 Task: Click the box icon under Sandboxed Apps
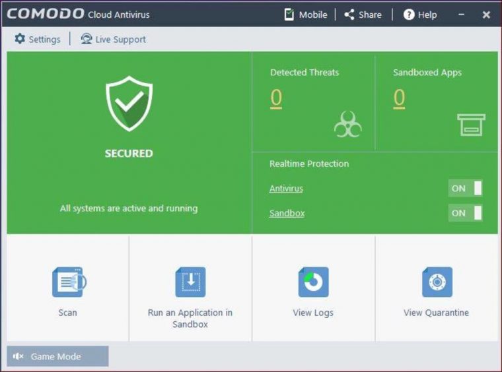tap(471, 125)
